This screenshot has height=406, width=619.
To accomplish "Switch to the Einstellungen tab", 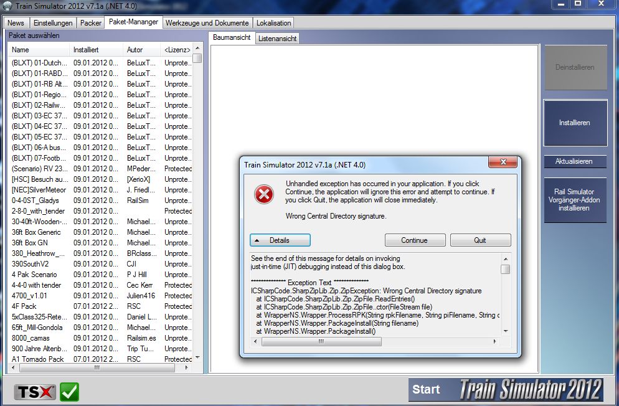I will click(x=53, y=23).
